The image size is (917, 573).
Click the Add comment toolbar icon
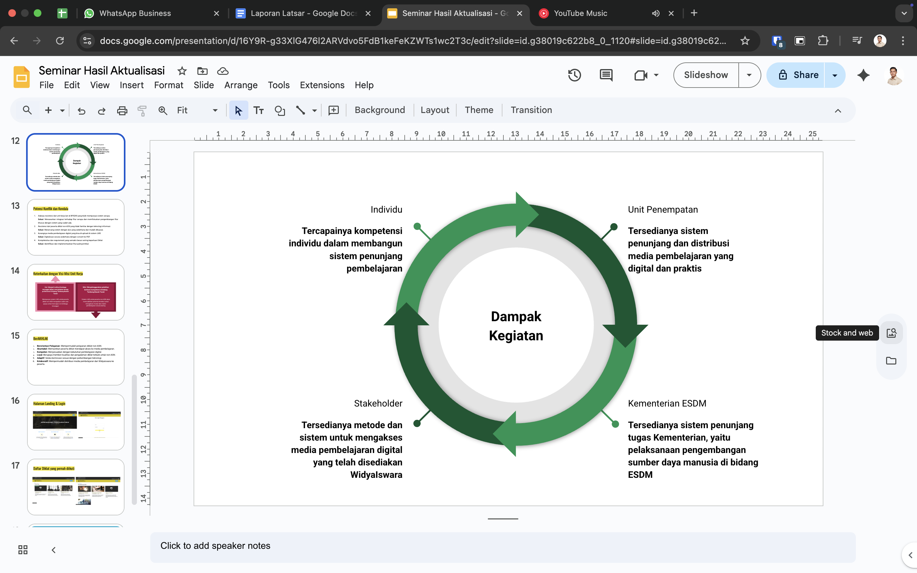point(333,110)
